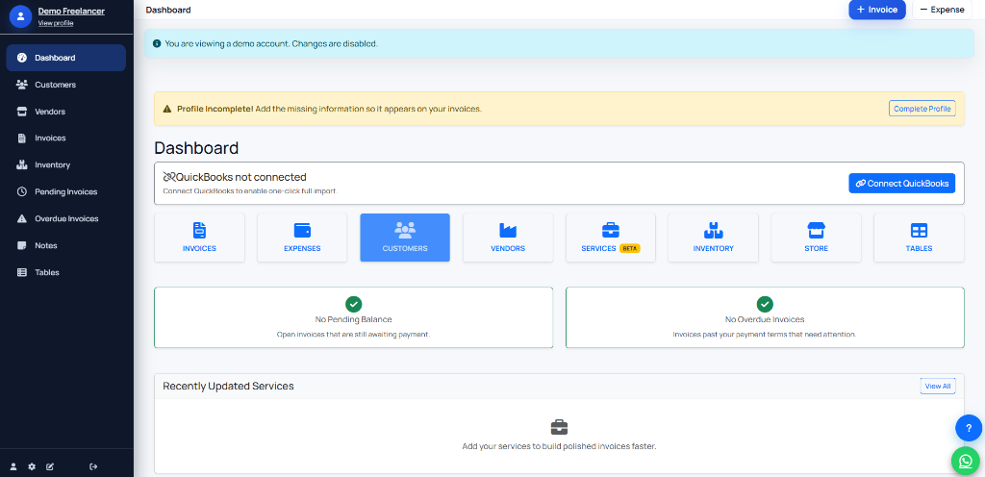Click the logout icon in sidebar footer
The width and height of the screenshot is (985, 477).
(93, 466)
